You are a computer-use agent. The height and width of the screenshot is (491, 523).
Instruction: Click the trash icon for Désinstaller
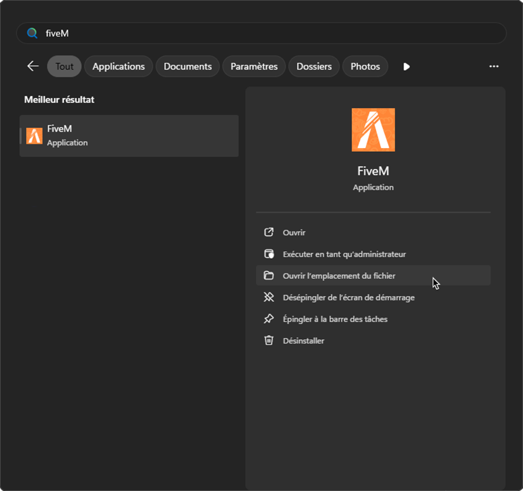tap(268, 340)
